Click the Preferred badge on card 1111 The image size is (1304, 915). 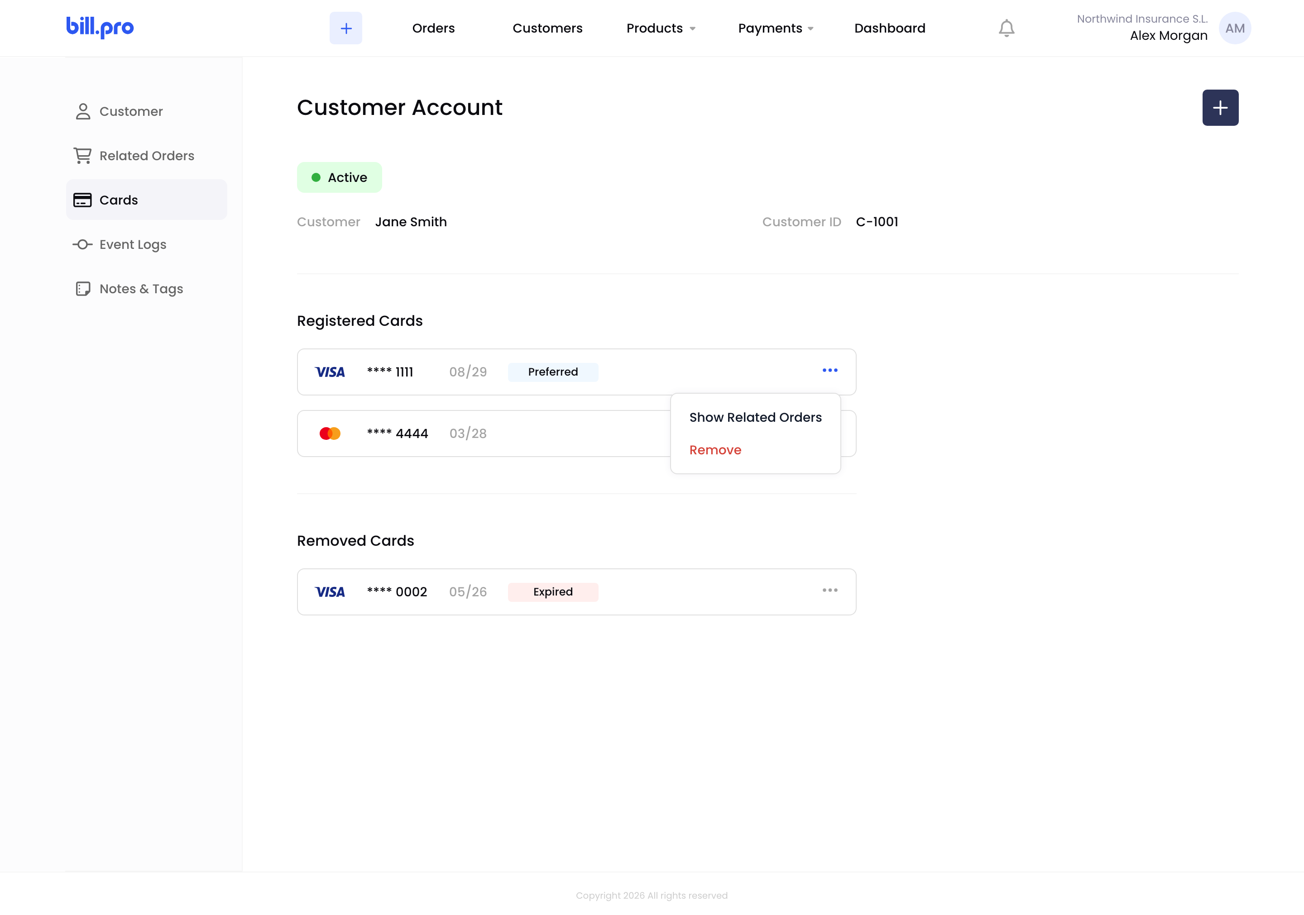pos(553,372)
